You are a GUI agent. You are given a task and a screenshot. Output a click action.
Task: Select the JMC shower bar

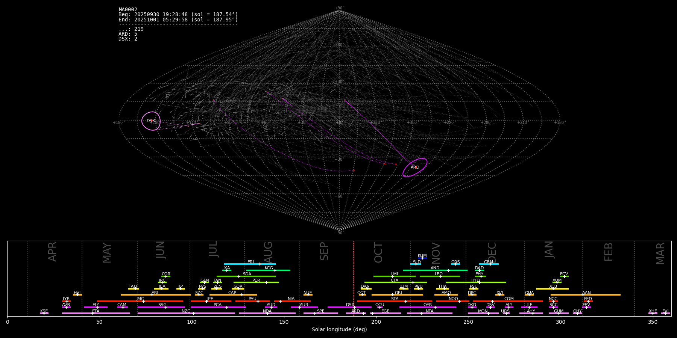click(x=140, y=301)
